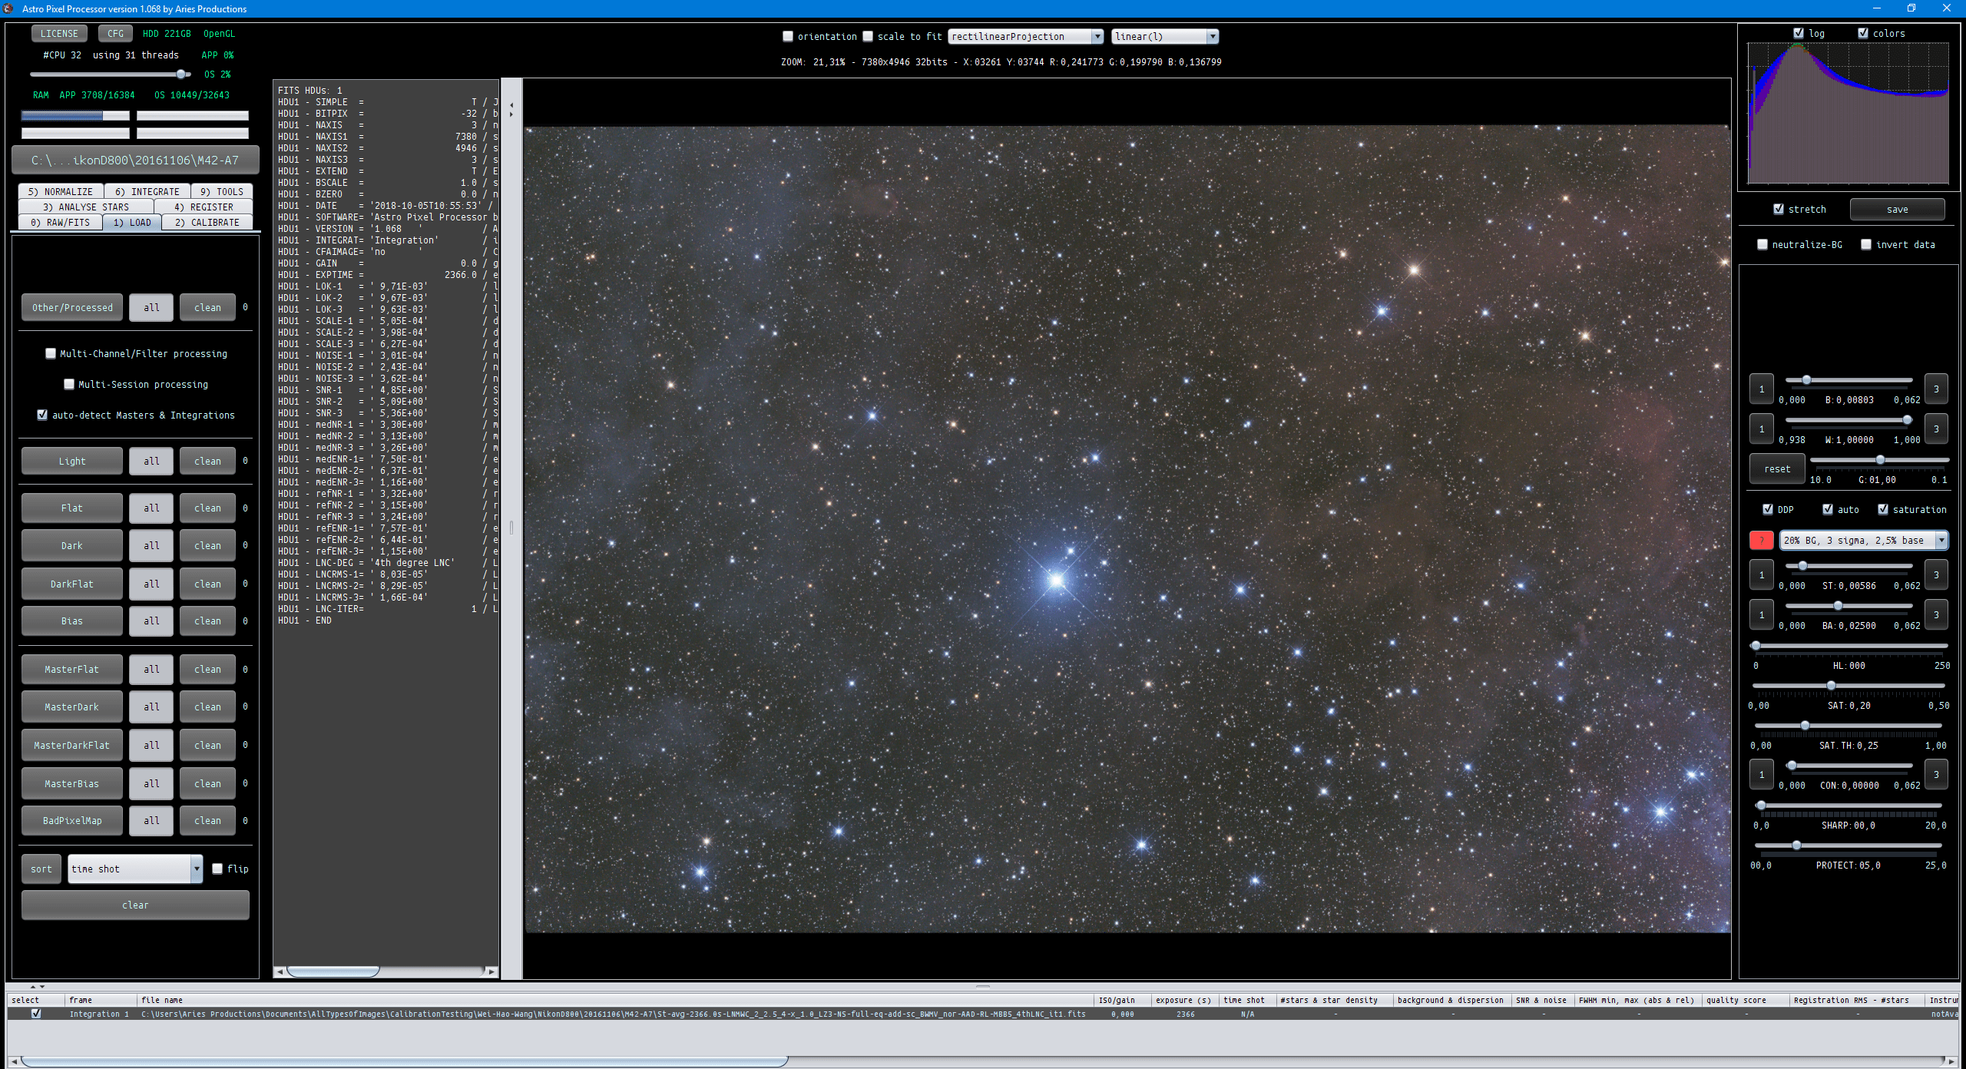
Task: Expand the DDP preset dropdown '20% BG, 3 sigma'
Action: pyautogui.click(x=1864, y=540)
